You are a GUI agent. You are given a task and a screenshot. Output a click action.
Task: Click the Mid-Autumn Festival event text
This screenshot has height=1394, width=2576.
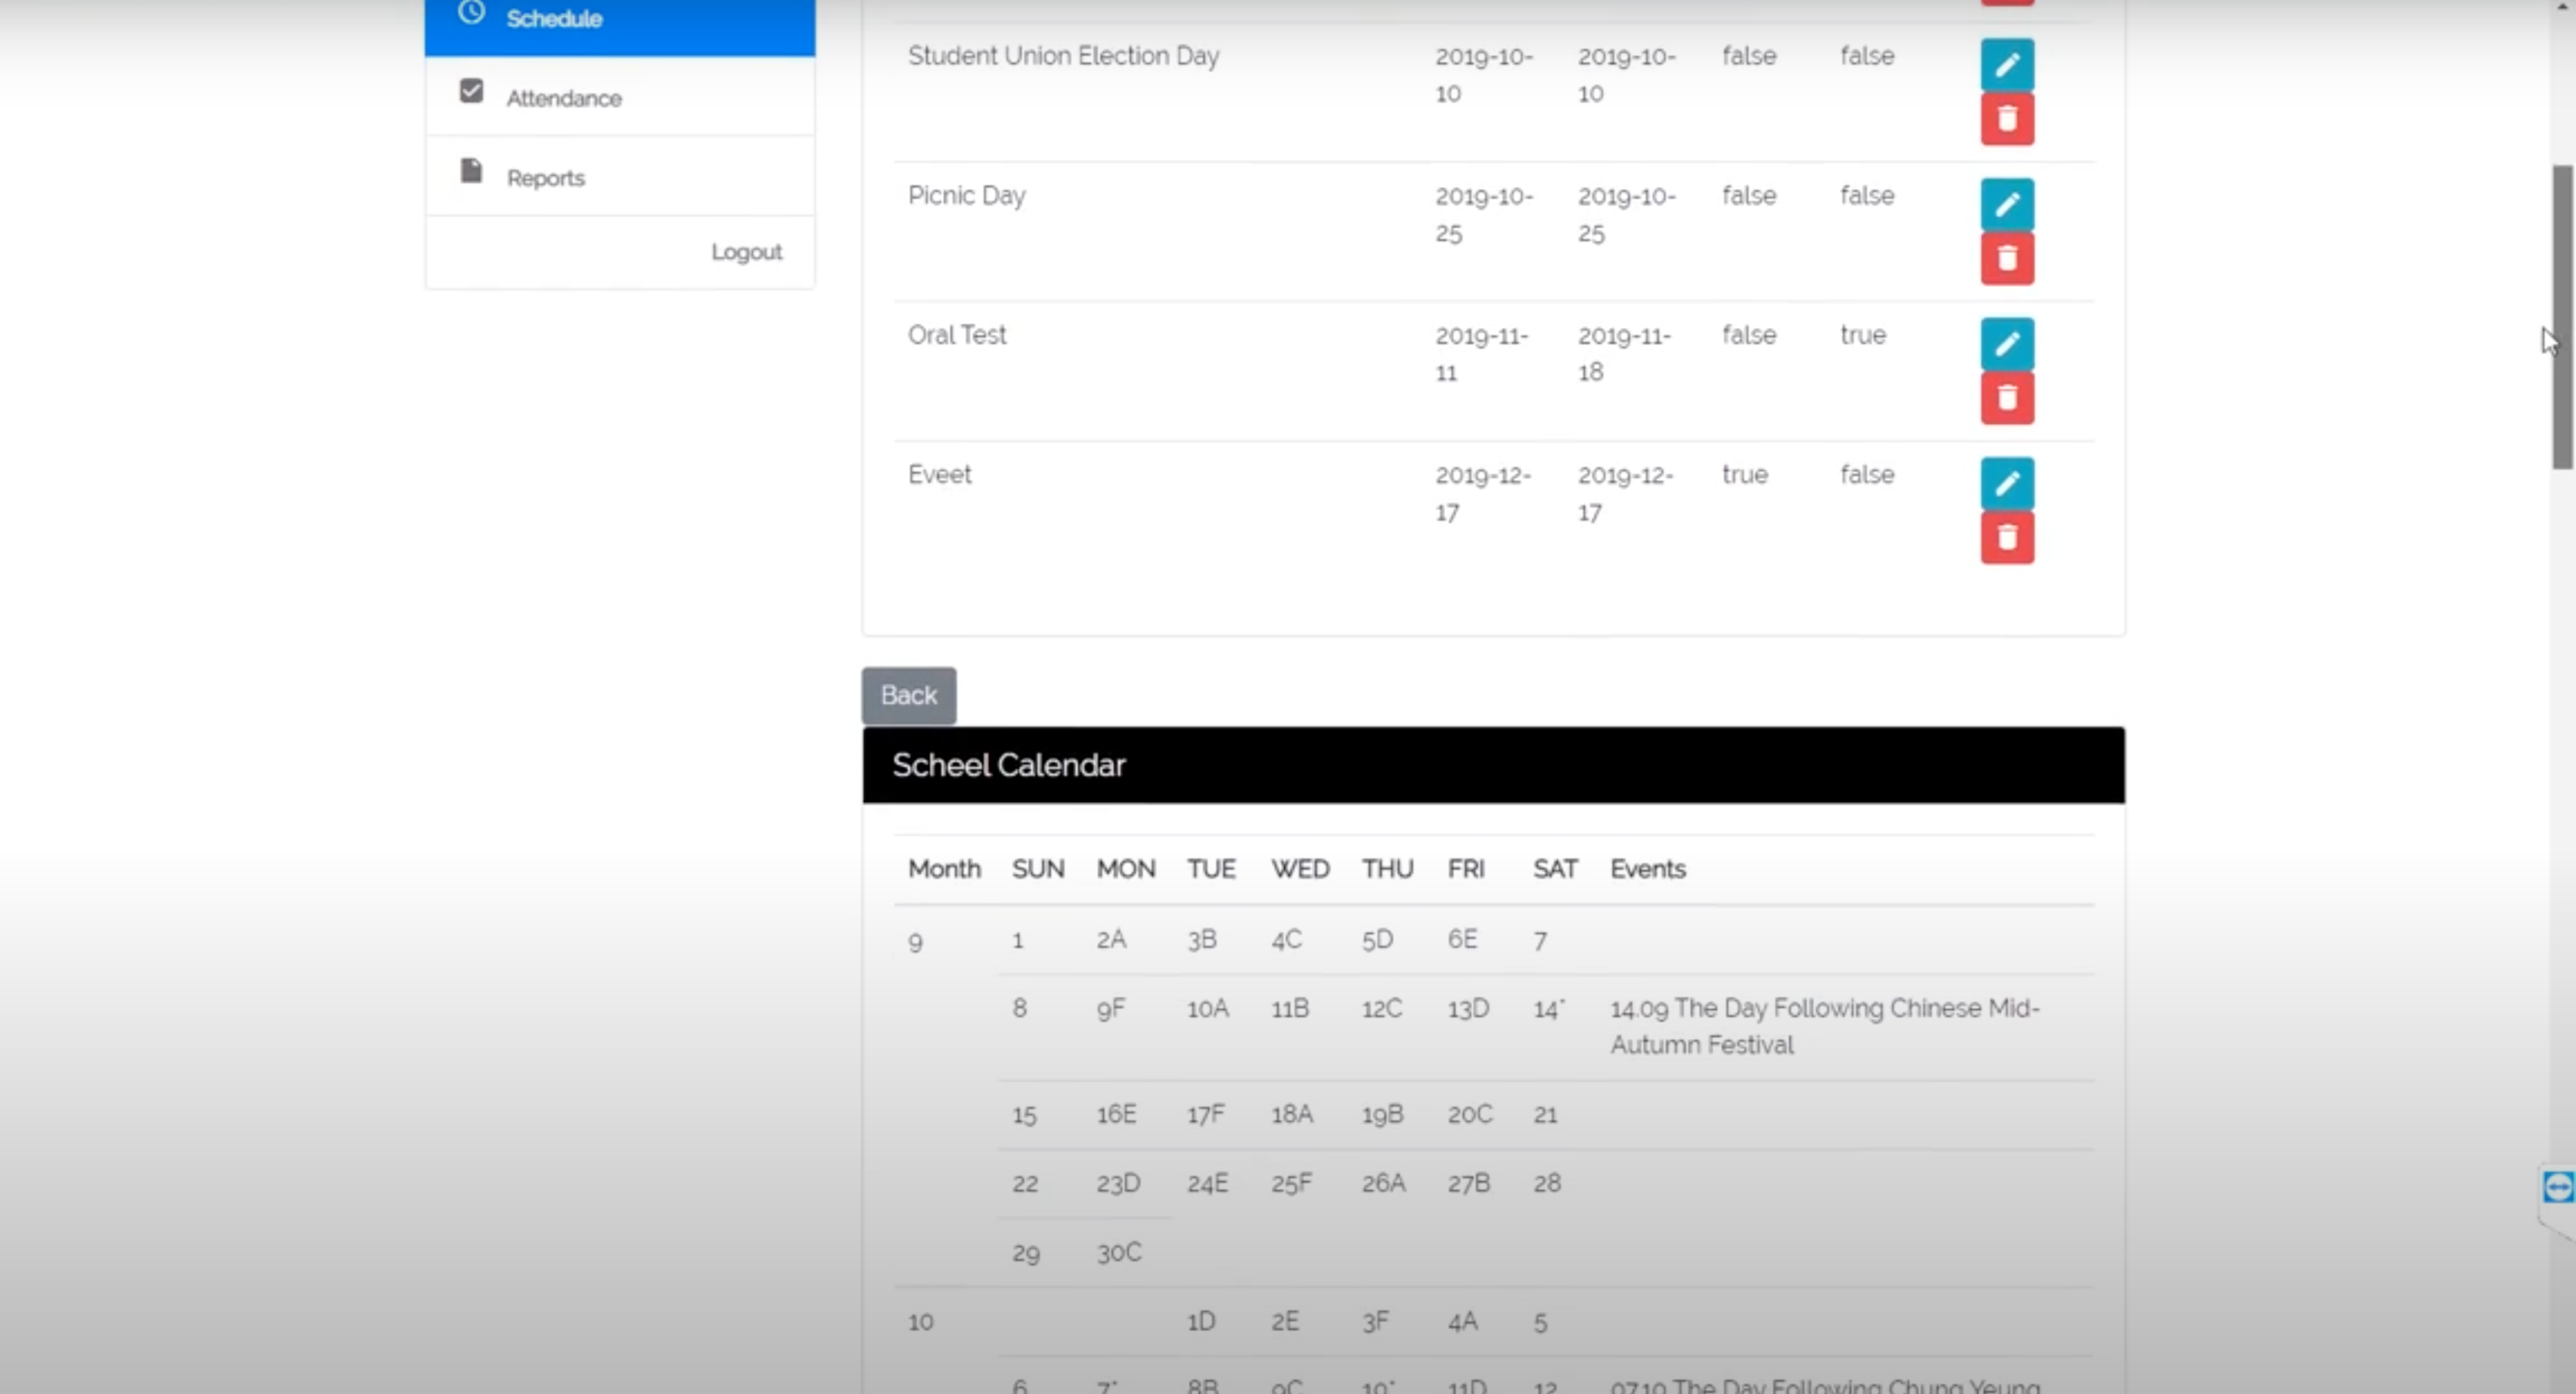point(1823,1026)
